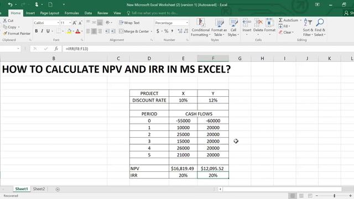Screen dimensions: 354x199
Task: Click the borders icon
Action: tap(59, 31)
